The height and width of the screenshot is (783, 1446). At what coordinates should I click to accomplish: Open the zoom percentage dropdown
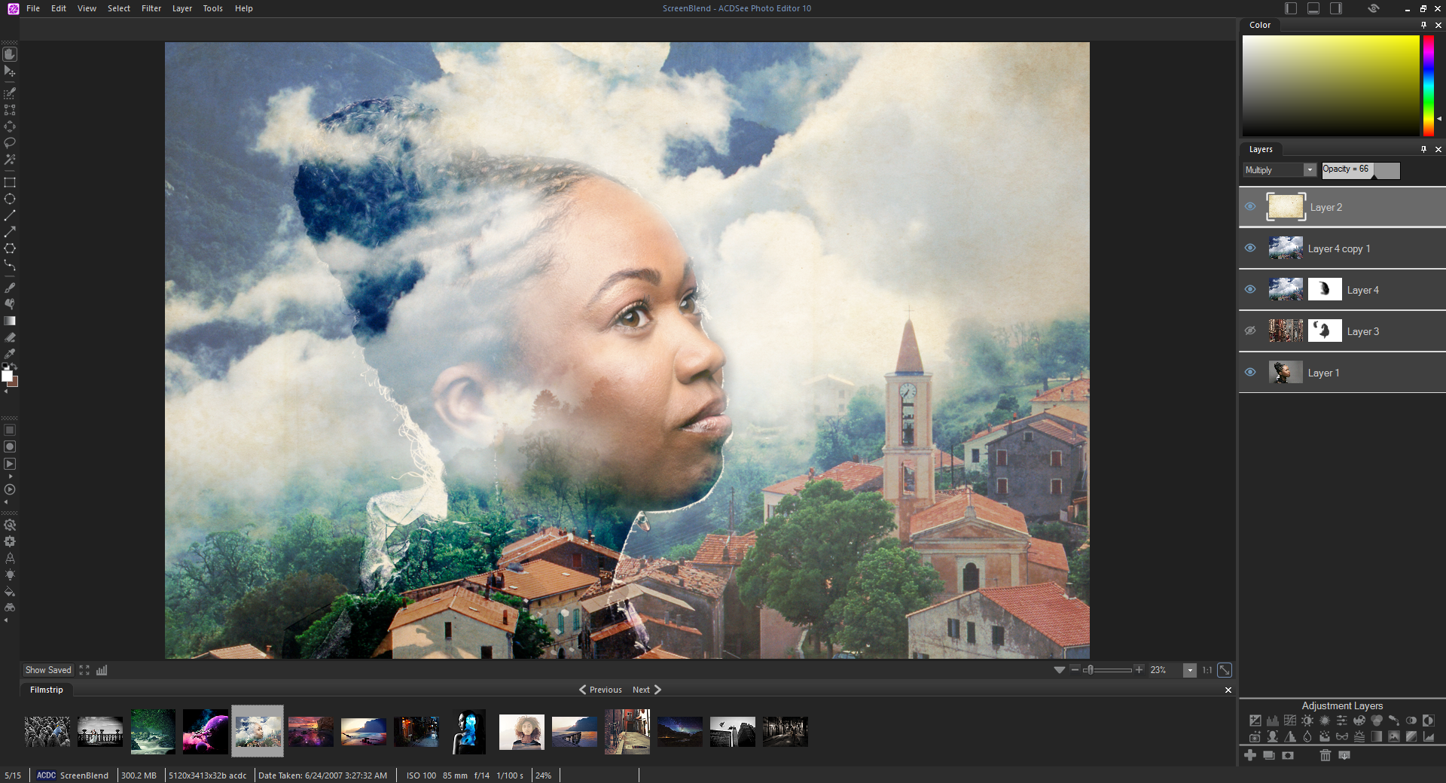[x=1190, y=670]
